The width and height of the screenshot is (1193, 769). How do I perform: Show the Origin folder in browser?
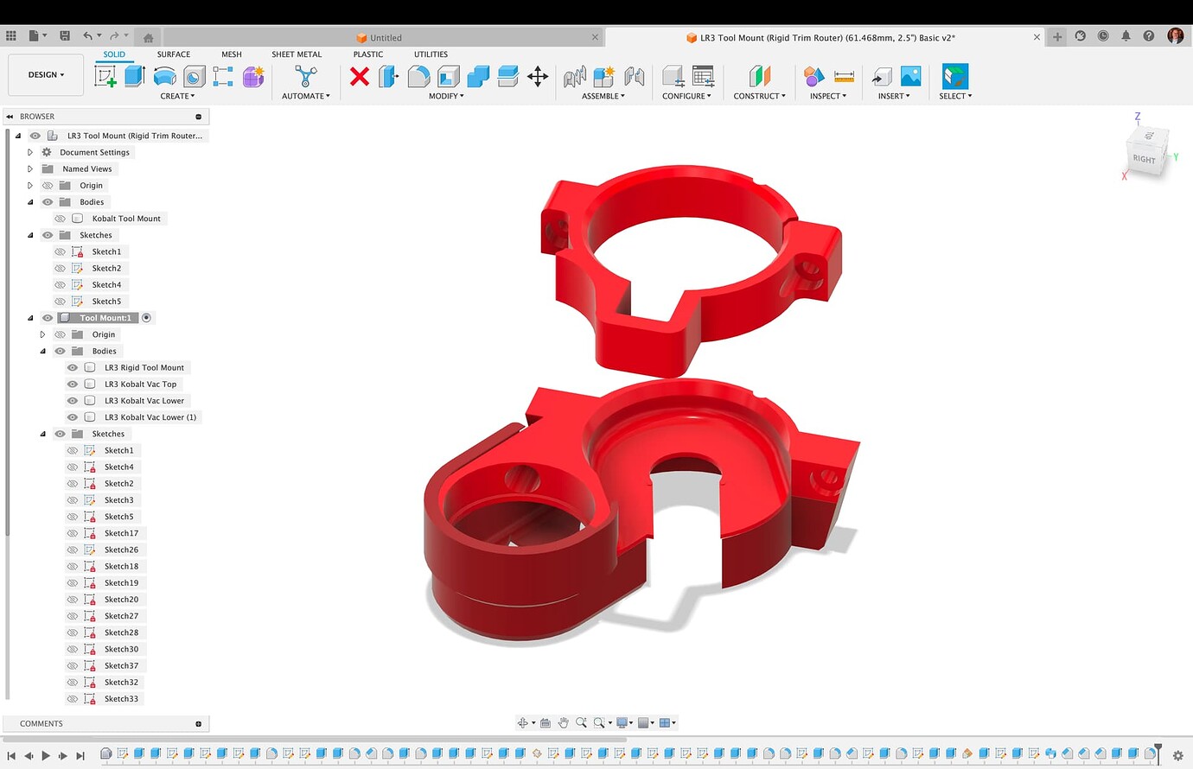coord(48,185)
